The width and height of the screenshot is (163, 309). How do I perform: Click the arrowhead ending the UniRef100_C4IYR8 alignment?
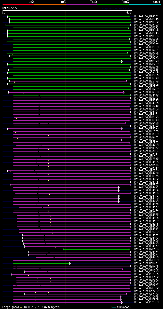click(121, 297)
